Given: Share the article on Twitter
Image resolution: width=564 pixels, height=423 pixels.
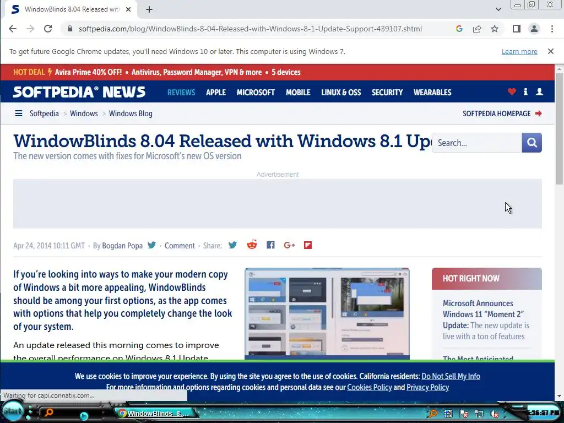Looking at the screenshot, I should click(233, 245).
